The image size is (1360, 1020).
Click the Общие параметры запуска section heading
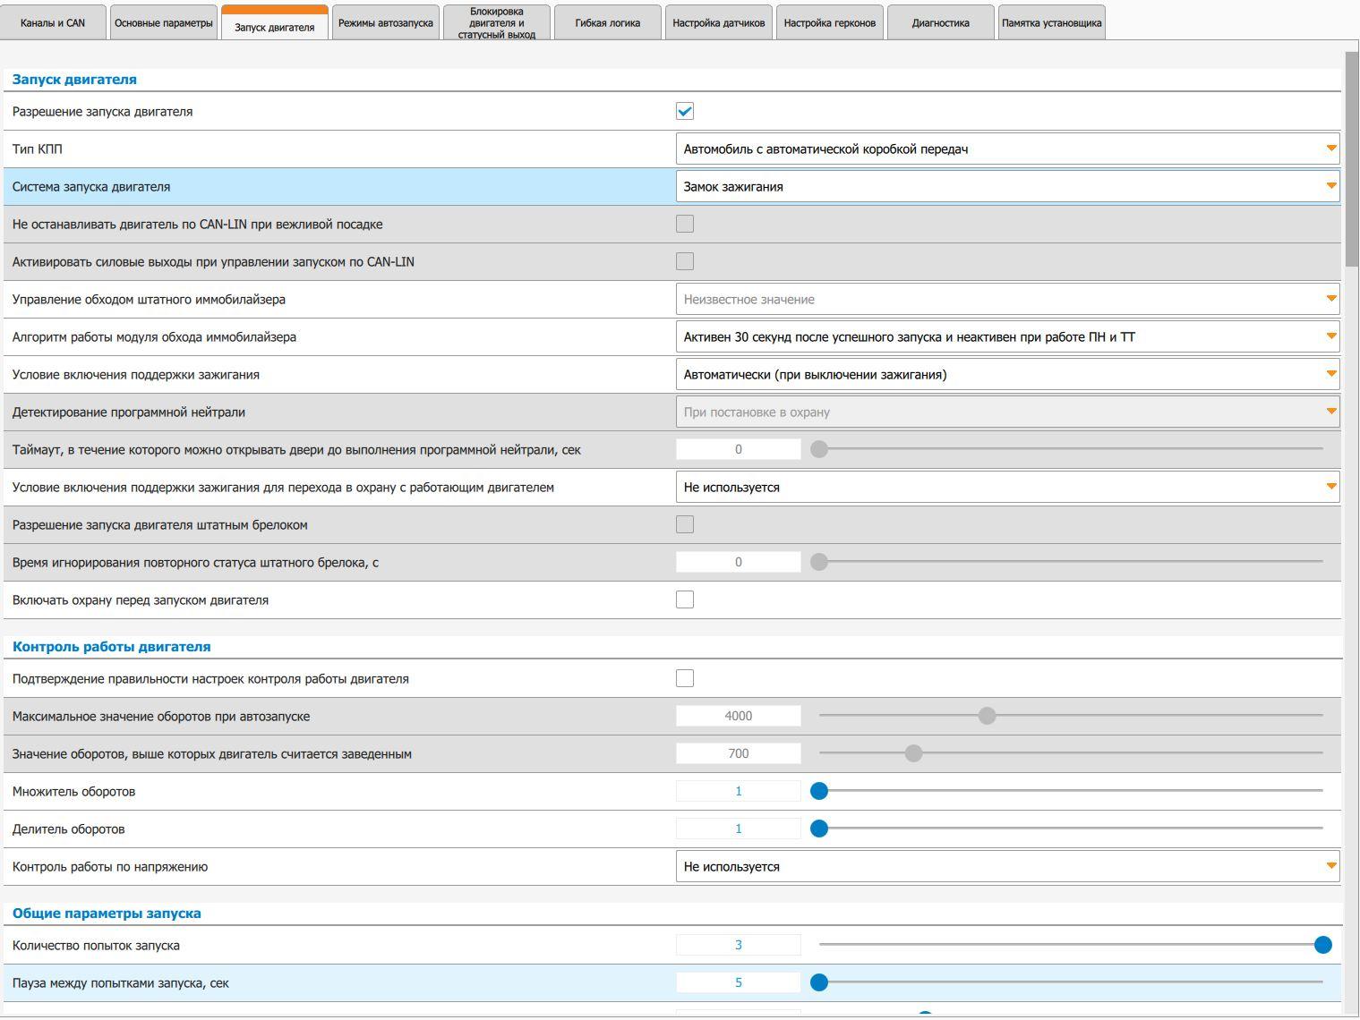(107, 913)
